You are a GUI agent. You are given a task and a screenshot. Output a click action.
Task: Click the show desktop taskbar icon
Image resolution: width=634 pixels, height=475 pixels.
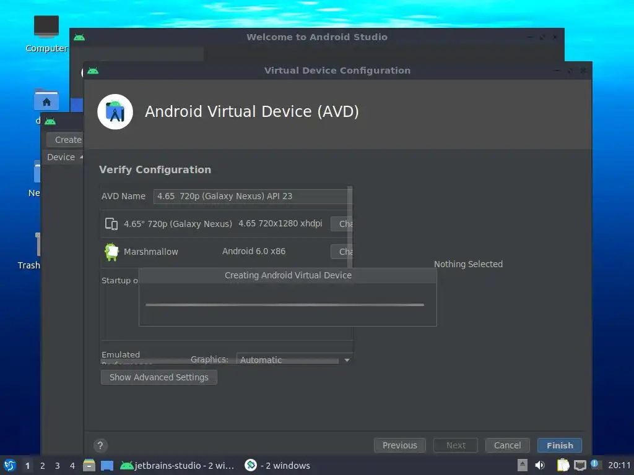click(106, 466)
